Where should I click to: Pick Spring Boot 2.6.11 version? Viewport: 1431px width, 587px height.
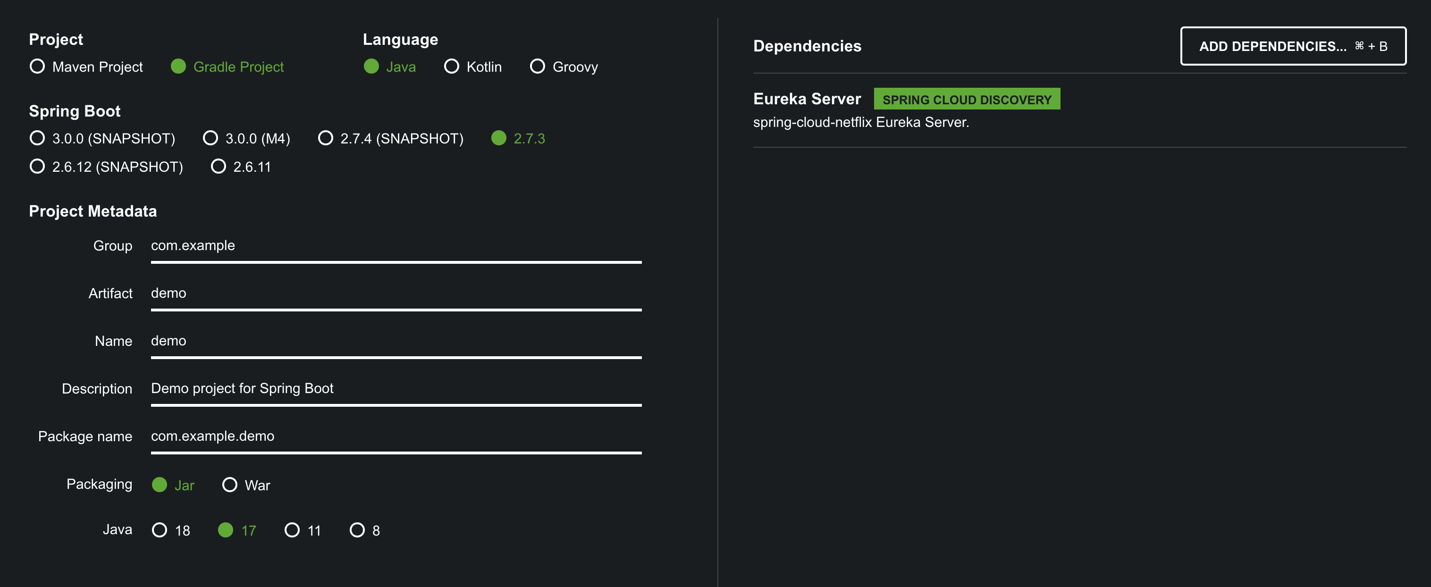coord(219,167)
